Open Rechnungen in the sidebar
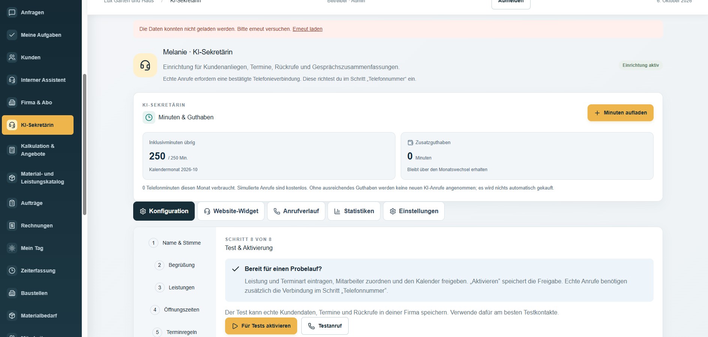The height and width of the screenshot is (337, 708). coord(38,226)
